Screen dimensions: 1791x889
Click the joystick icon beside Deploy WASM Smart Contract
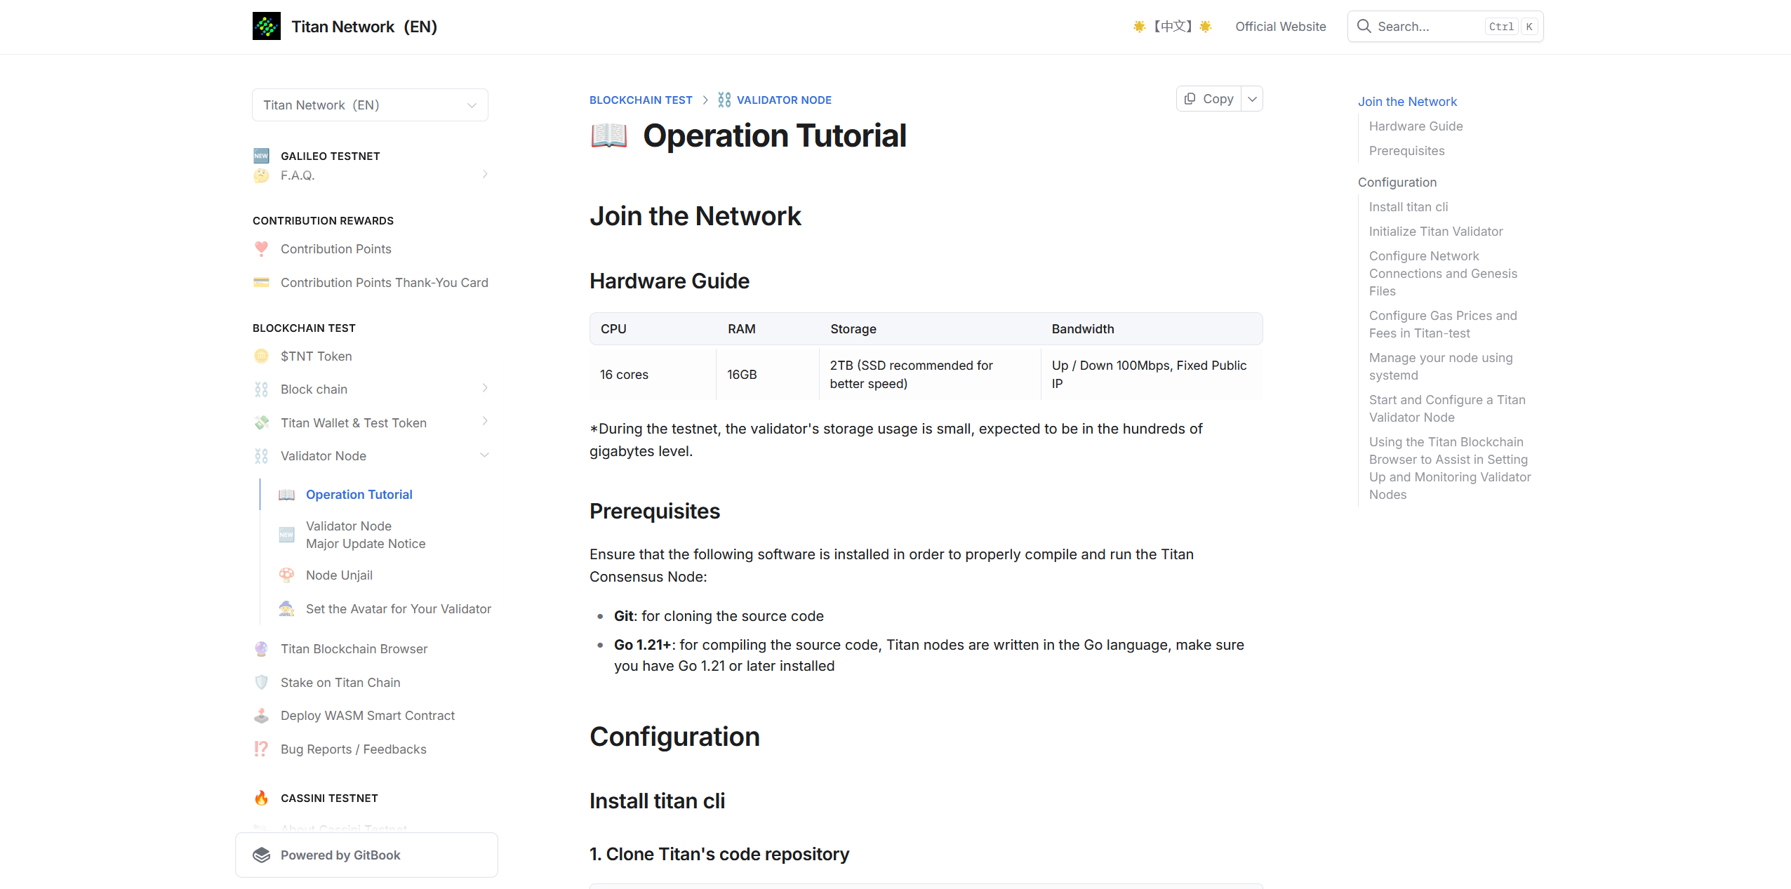coord(261,715)
